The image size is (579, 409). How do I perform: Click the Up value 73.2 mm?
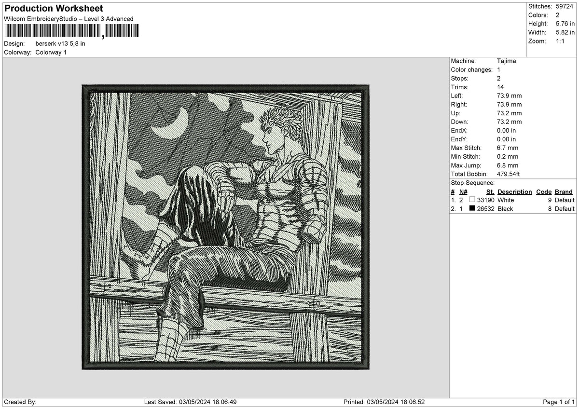pos(509,113)
